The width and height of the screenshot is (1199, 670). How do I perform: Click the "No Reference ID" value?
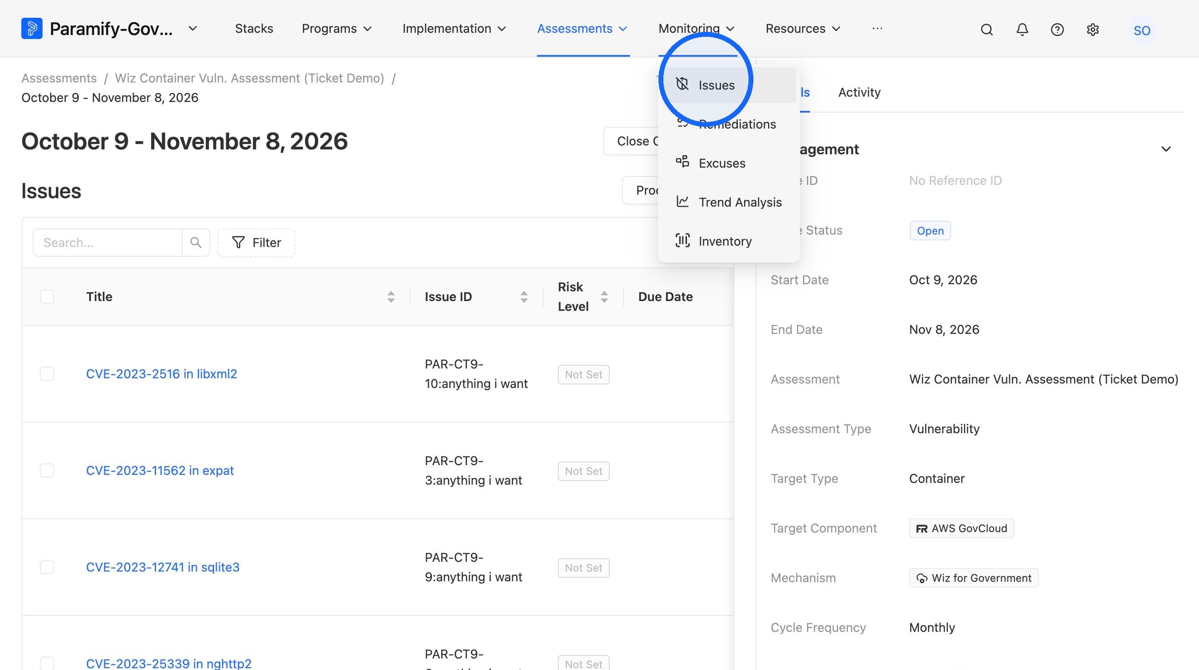[x=955, y=180]
